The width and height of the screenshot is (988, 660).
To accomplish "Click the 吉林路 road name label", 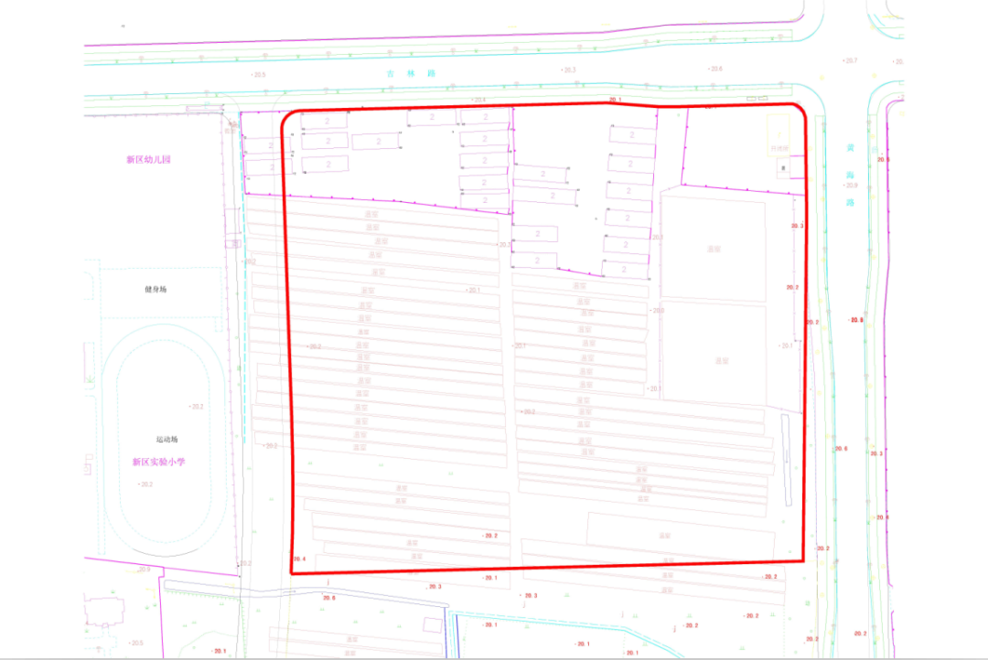I will tap(398, 72).
